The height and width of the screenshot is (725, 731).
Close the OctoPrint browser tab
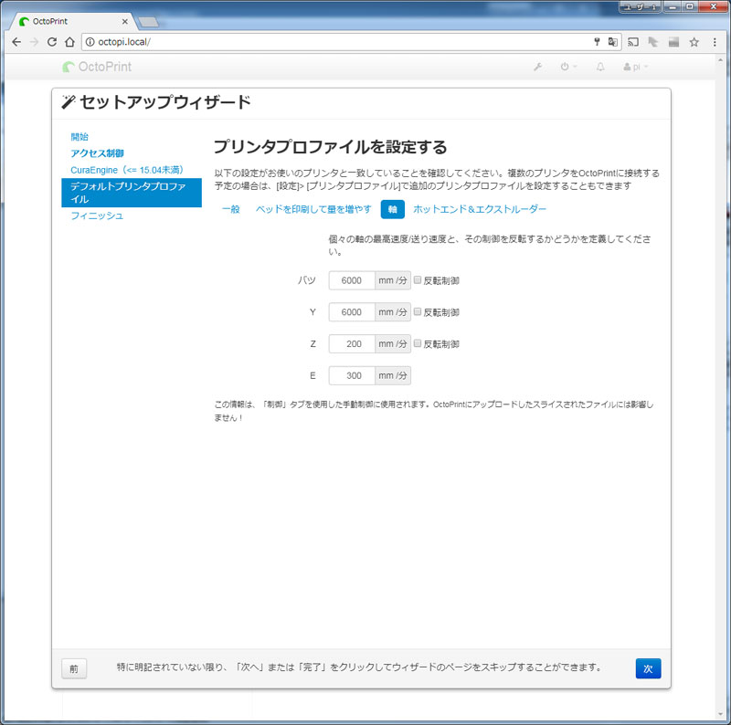125,21
